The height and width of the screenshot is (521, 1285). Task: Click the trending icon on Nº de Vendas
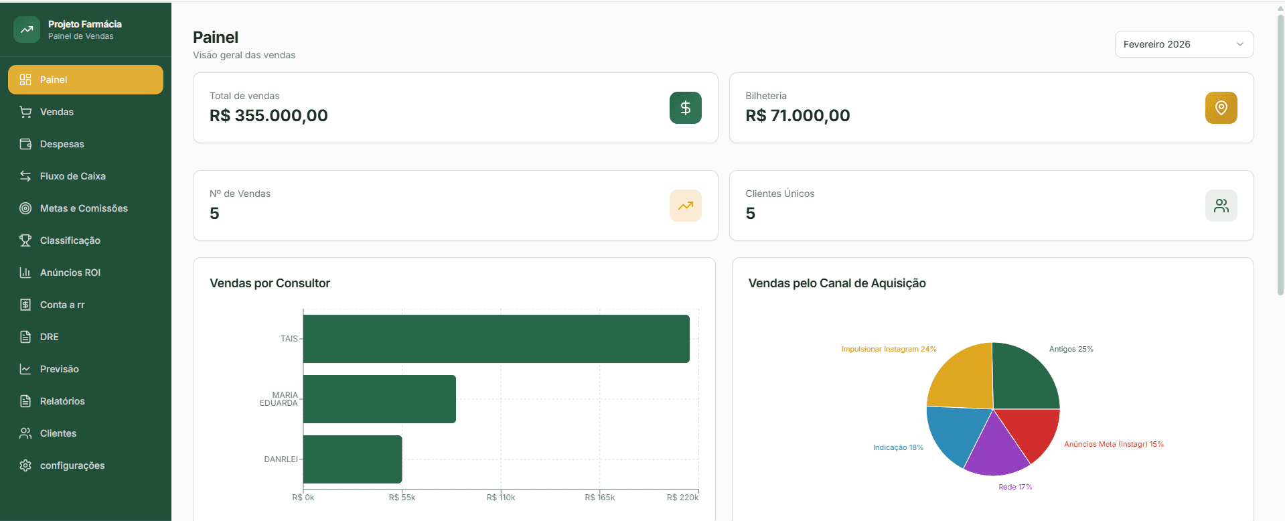[686, 206]
